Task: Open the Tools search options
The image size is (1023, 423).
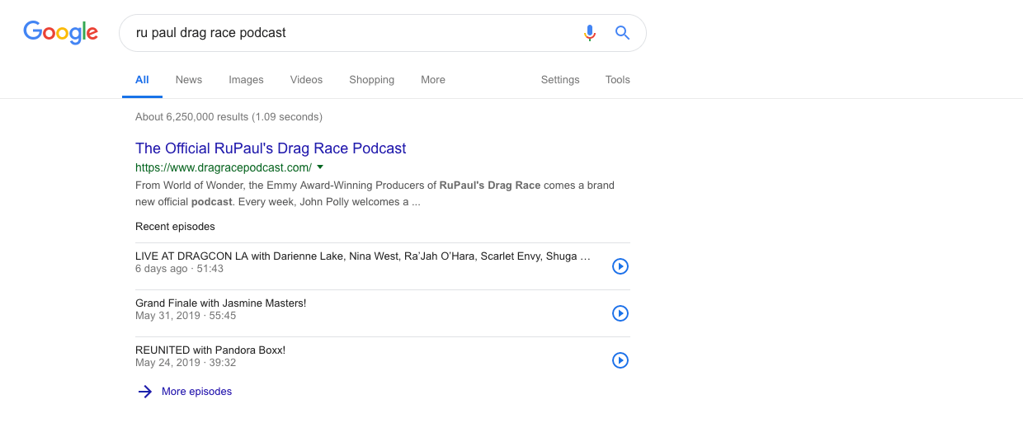Action: [x=617, y=80]
